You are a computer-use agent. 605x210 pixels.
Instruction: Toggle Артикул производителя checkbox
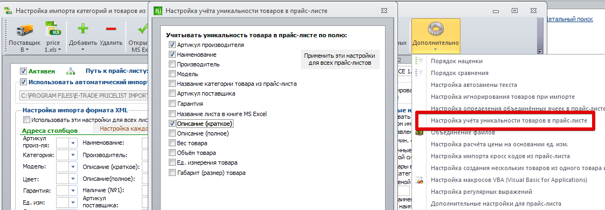click(172, 45)
